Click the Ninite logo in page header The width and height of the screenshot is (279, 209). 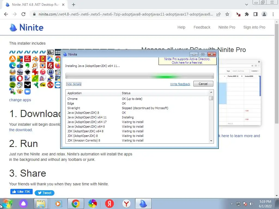point(26,27)
